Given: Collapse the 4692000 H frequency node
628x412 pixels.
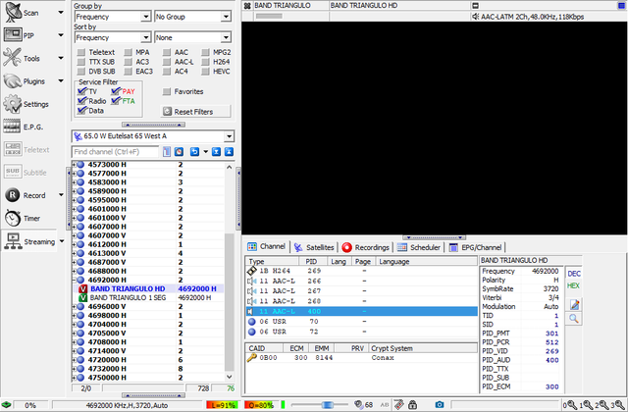Looking at the screenshot, I should 75,280.
